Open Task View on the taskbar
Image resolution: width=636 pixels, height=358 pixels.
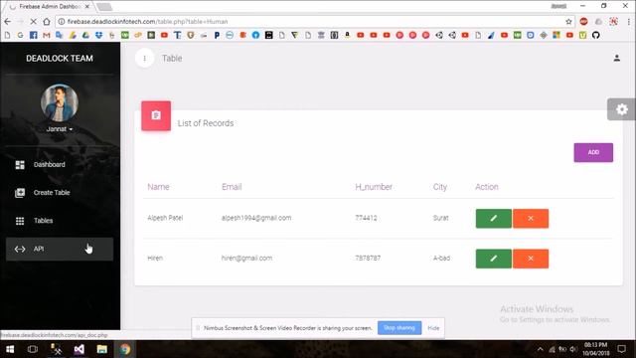[x=33, y=349]
